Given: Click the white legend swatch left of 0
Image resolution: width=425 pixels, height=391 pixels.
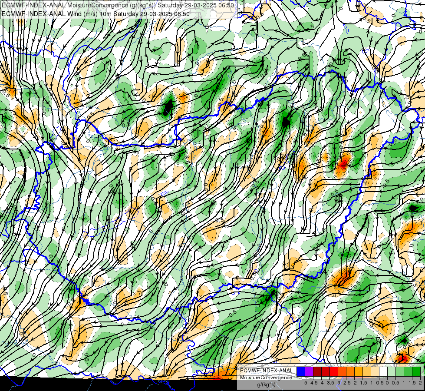Looking at the screenshot, I should click(x=383, y=371).
